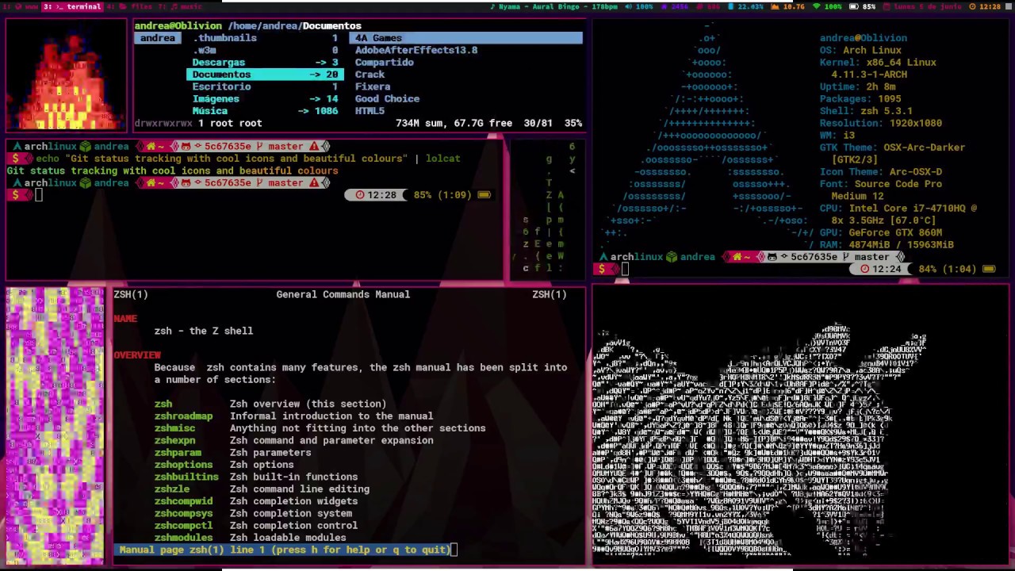Select the highlighted Documentos folder
Viewport: 1015px width, 571px height.
coord(265,75)
